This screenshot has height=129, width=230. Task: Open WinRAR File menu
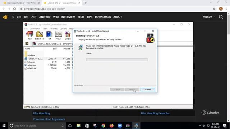(x=26, y=29)
